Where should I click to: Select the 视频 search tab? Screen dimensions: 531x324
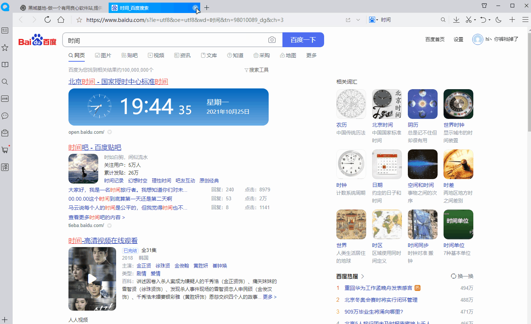point(156,55)
